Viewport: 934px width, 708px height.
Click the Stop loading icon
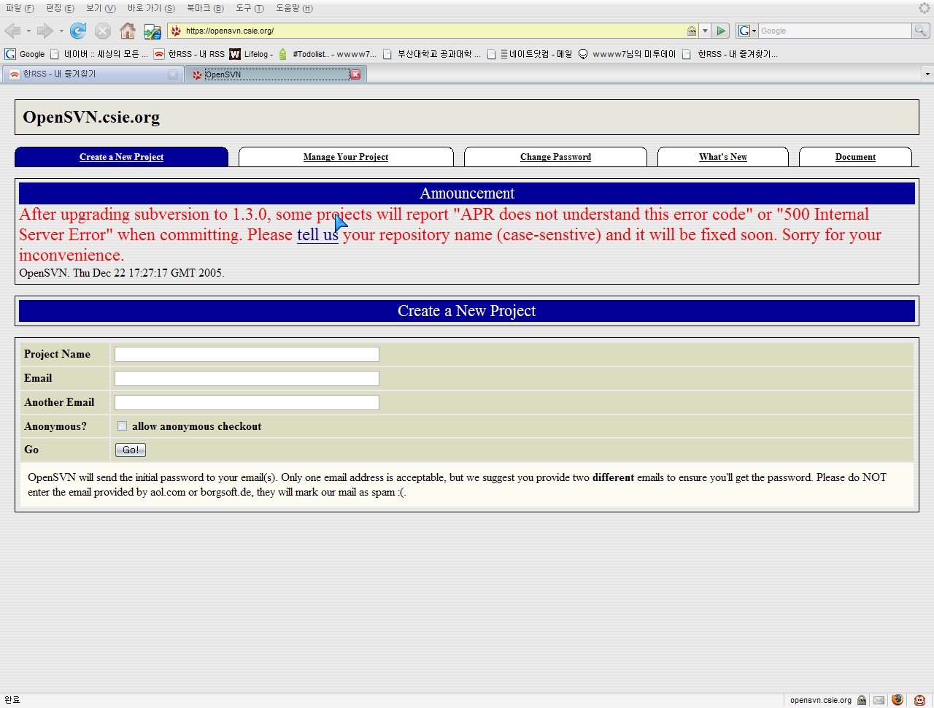[103, 31]
